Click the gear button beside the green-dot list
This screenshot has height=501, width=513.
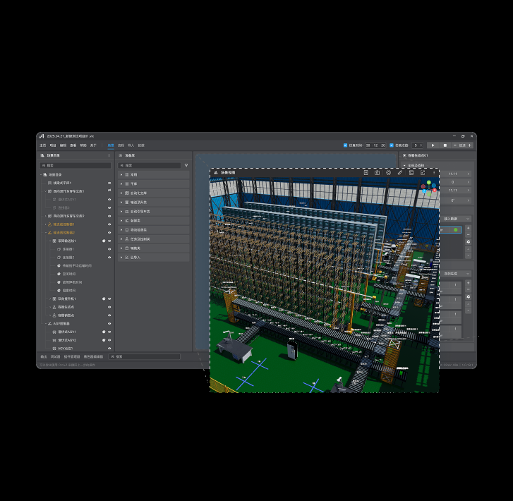(468, 241)
